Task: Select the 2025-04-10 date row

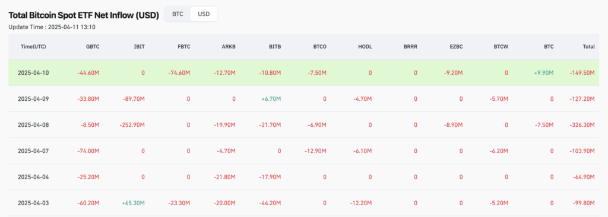Action: click(303, 72)
